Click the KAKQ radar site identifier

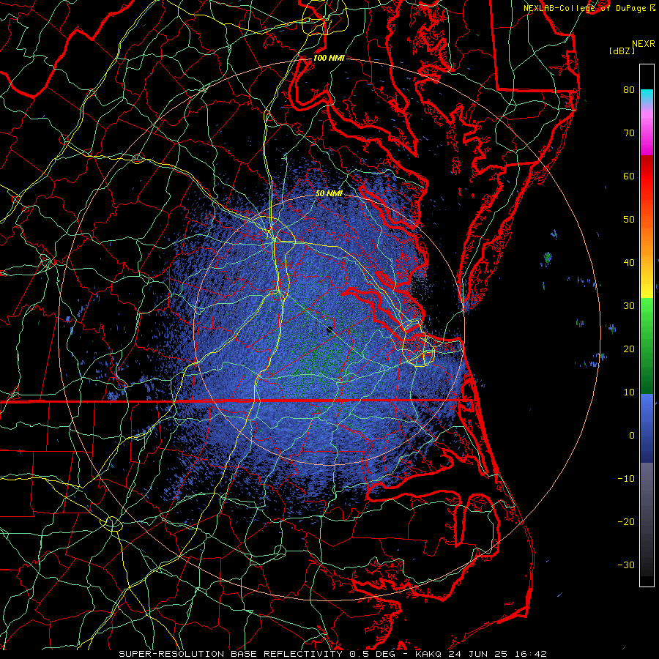pos(428,654)
